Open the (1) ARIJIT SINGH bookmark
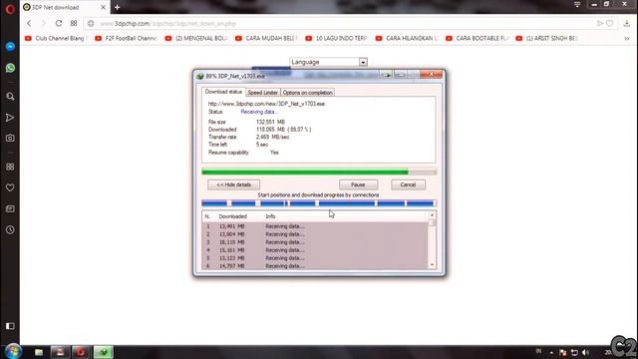Image resolution: width=638 pixels, height=359 pixels. [547, 38]
